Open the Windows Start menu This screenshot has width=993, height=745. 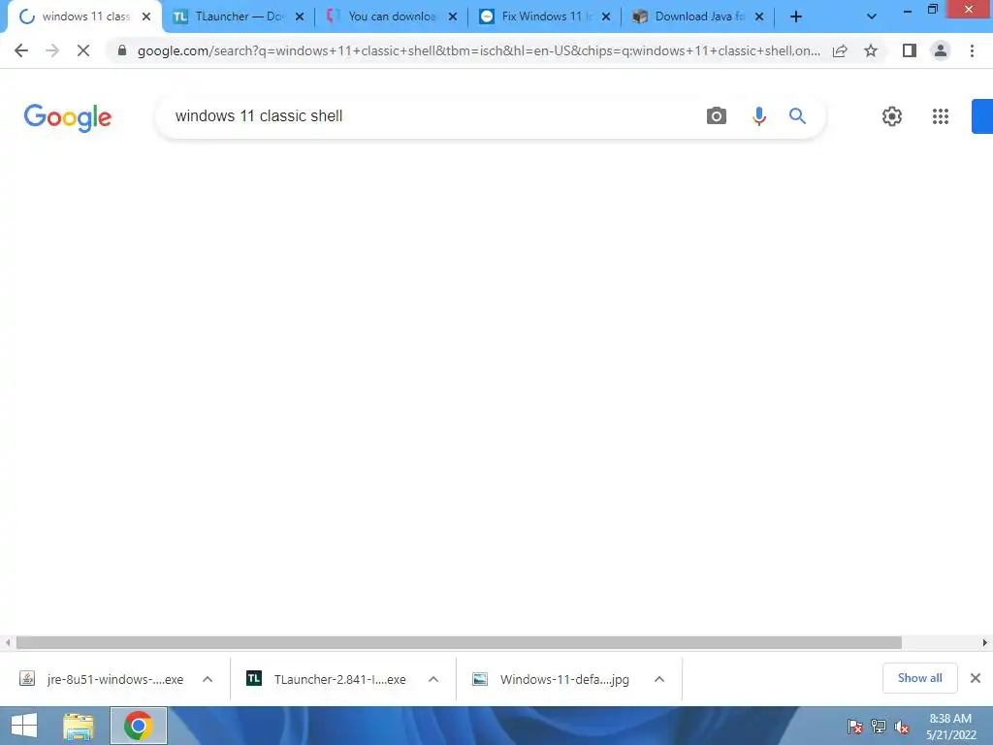24,726
